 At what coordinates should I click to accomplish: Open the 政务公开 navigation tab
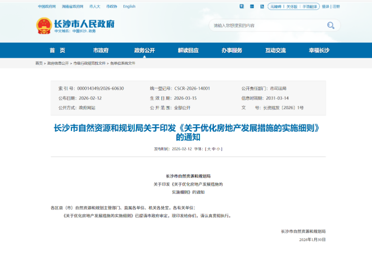coord(144,50)
